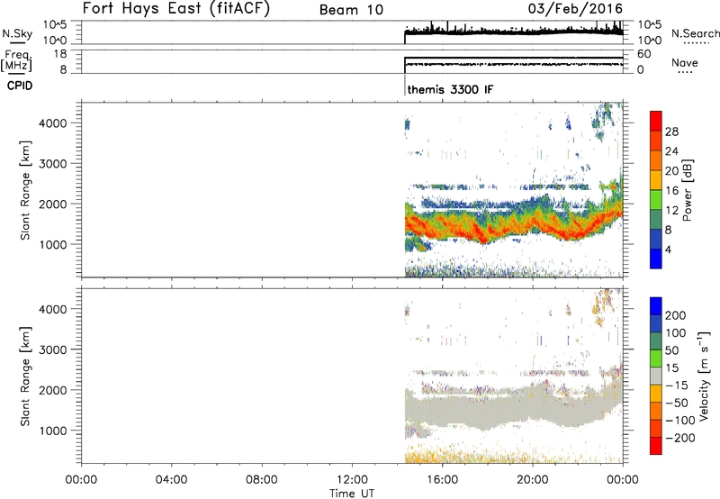This screenshot has width=720, height=499.
Task: Click the 'CPID' label
Action: 20,86
